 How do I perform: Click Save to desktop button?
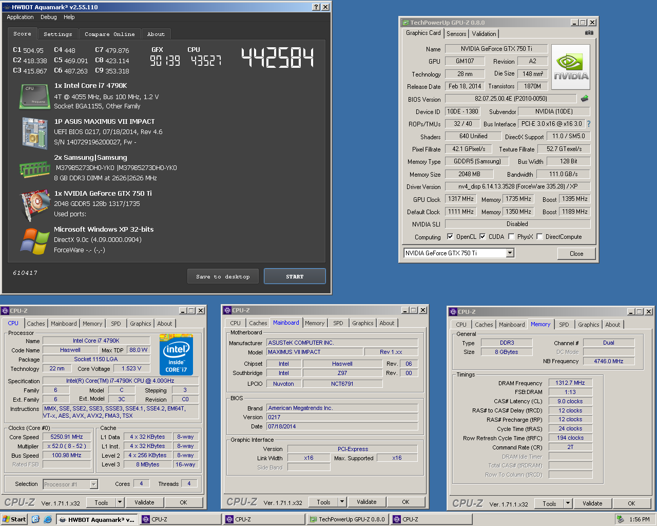click(223, 276)
